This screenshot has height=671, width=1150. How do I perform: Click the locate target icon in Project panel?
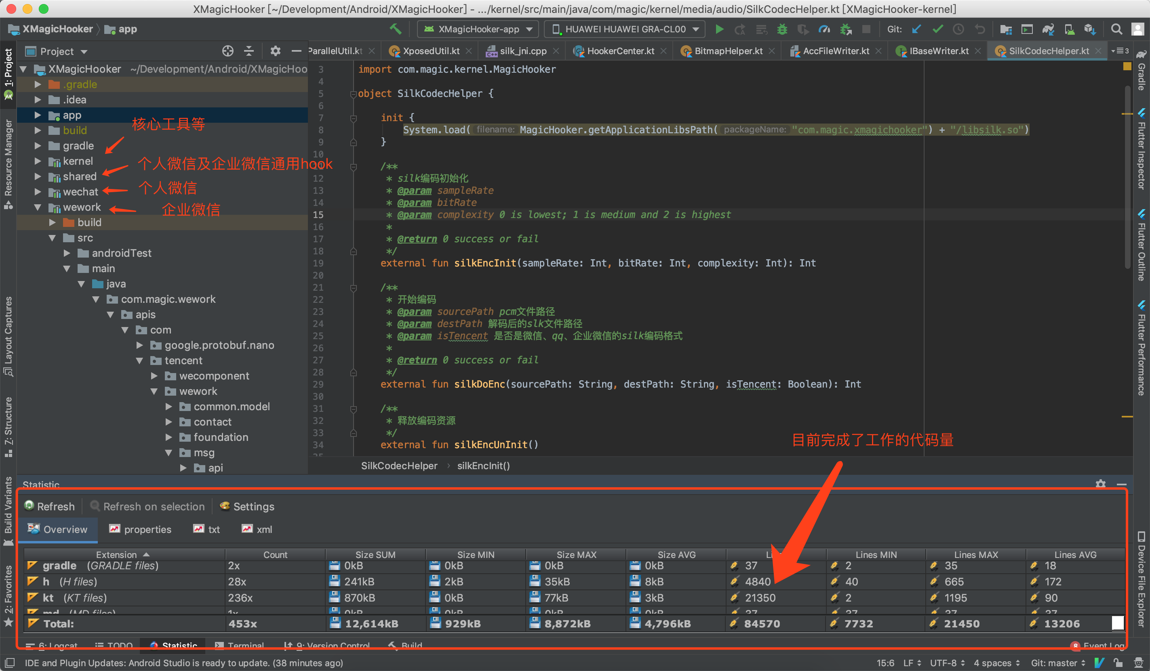(x=228, y=51)
